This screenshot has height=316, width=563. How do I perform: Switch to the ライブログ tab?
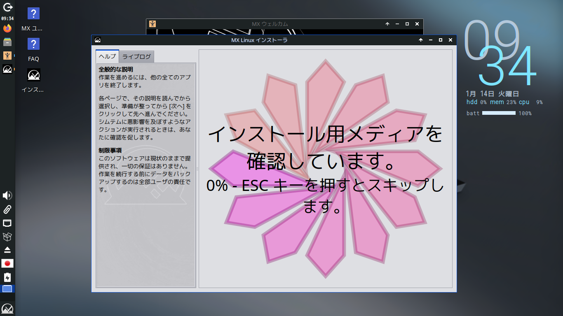136,57
